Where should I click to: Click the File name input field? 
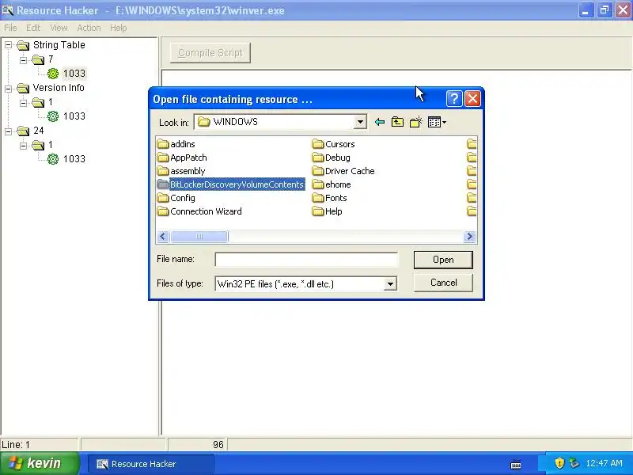click(x=306, y=260)
